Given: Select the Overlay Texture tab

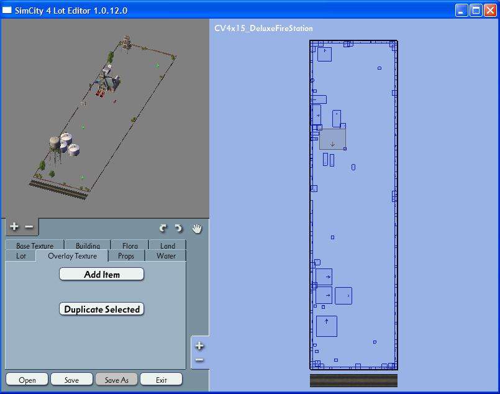Looking at the screenshot, I should coord(72,255).
